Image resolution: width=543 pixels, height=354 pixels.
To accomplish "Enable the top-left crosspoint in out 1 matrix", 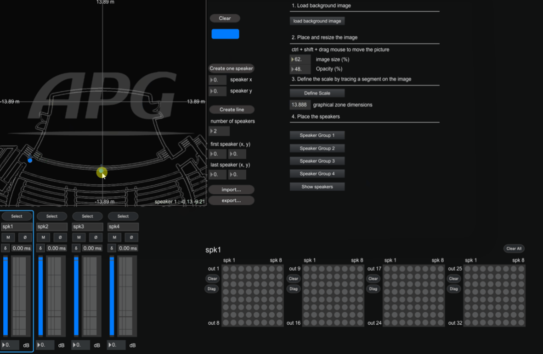I will coord(225,268).
